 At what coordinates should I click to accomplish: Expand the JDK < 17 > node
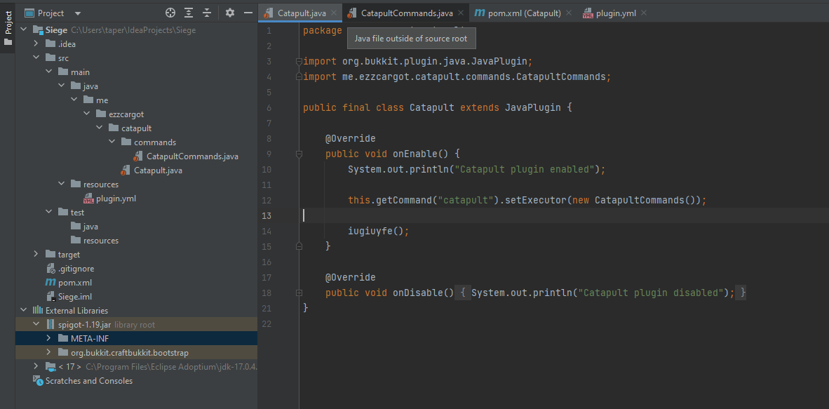(36, 366)
